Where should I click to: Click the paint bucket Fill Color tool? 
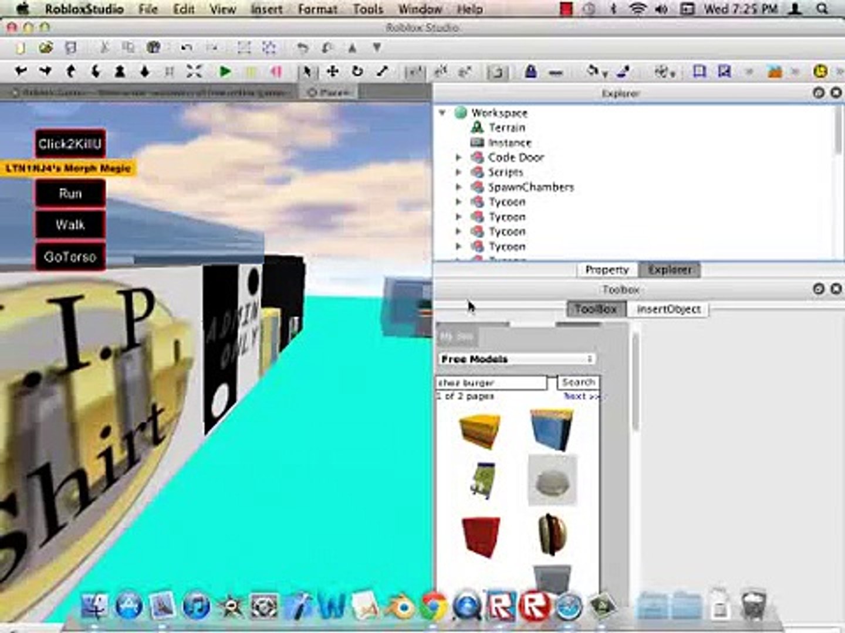tap(593, 72)
